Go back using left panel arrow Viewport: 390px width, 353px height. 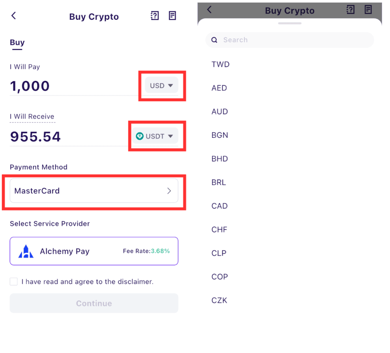[x=14, y=16]
